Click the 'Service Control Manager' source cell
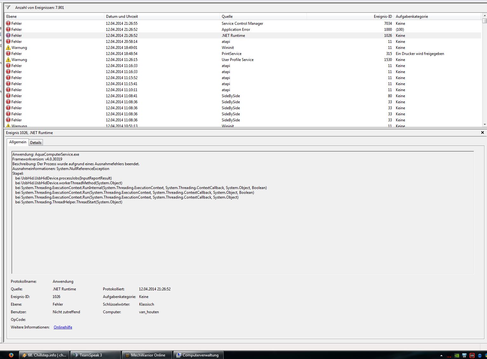The height and width of the screenshot is (359, 487). (x=242, y=24)
